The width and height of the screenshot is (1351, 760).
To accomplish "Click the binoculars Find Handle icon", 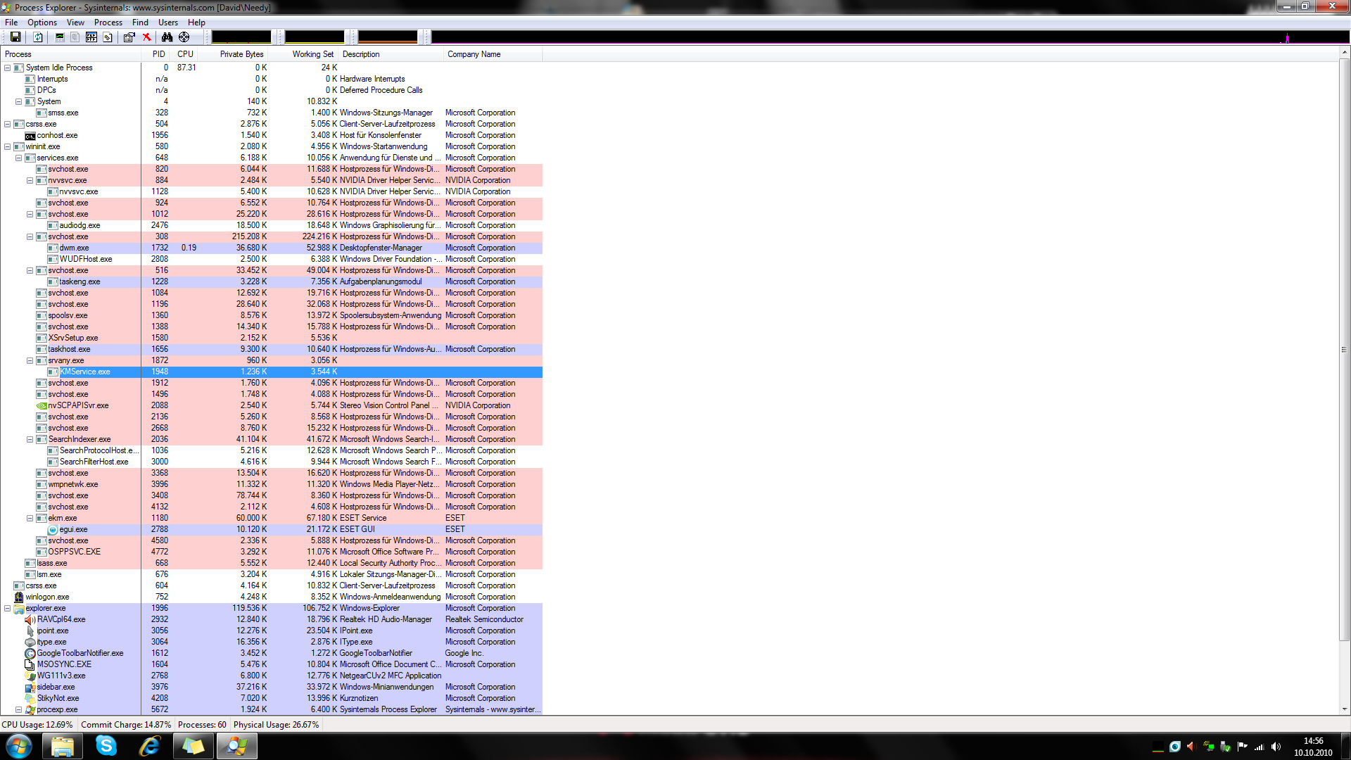I will click(x=167, y=37).
